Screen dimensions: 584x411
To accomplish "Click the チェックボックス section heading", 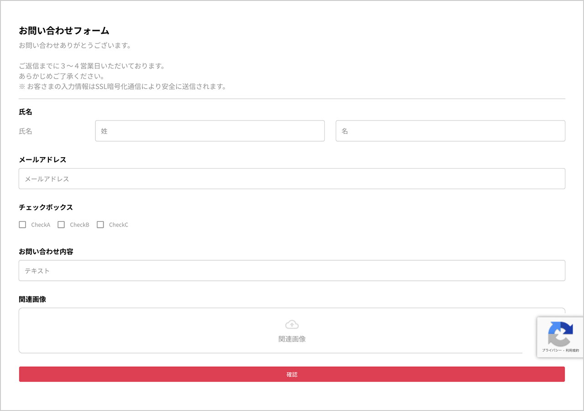I will [x=46, y=207].
